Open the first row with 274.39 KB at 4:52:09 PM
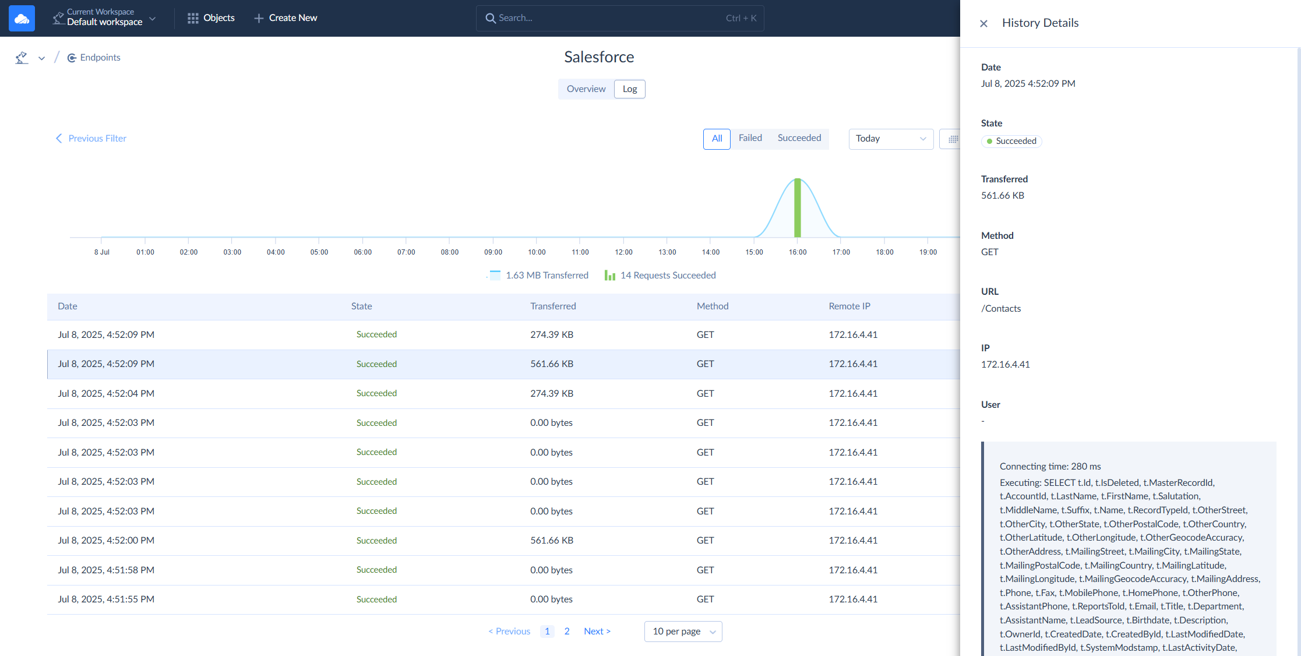The width and height of the screenshot is (1301, 656). (x=503, y=335)
